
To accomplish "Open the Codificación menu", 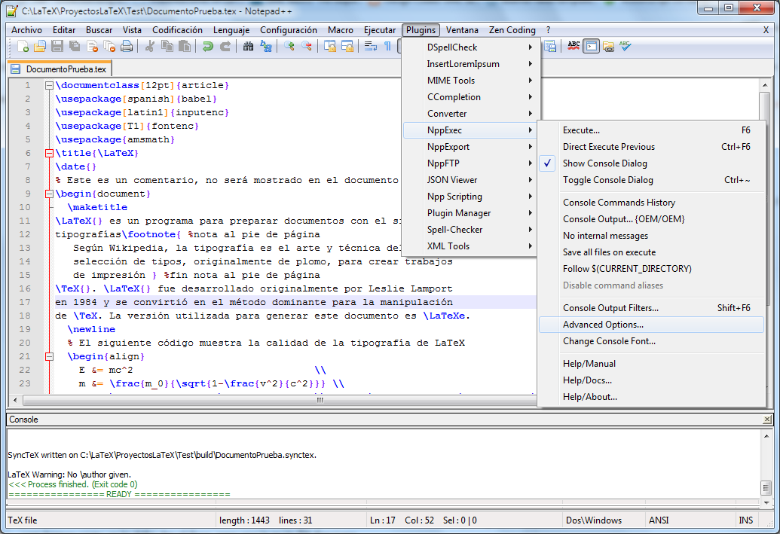I will click(x=178, y=30).
